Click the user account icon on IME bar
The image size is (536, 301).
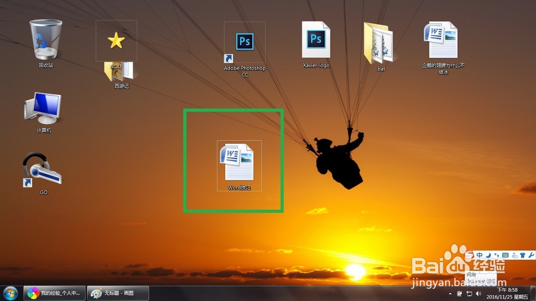coord(515,255)
